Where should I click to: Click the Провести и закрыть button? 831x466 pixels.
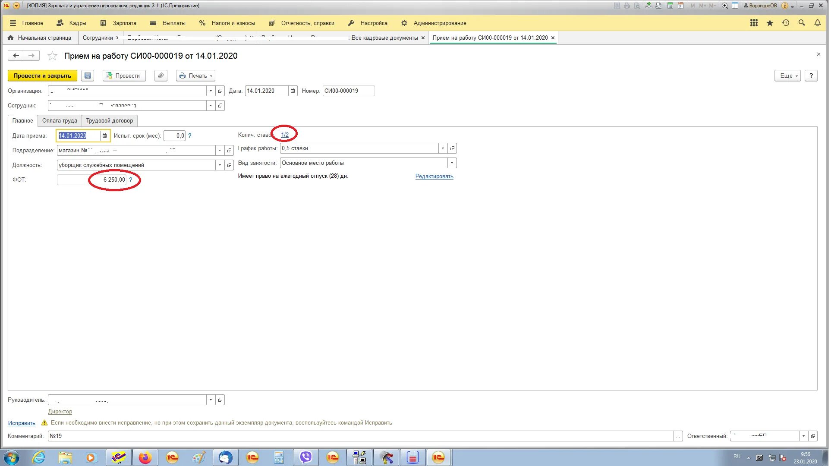coord(43,76)
